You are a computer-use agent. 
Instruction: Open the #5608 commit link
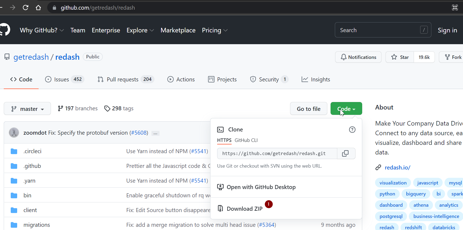click(139, 133)
